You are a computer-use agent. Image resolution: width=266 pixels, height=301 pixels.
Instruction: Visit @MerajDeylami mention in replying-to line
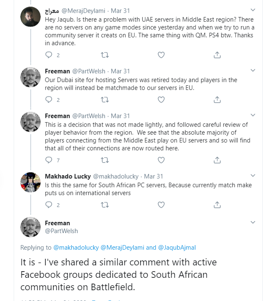pyautogui.click(x=122, y=248)
